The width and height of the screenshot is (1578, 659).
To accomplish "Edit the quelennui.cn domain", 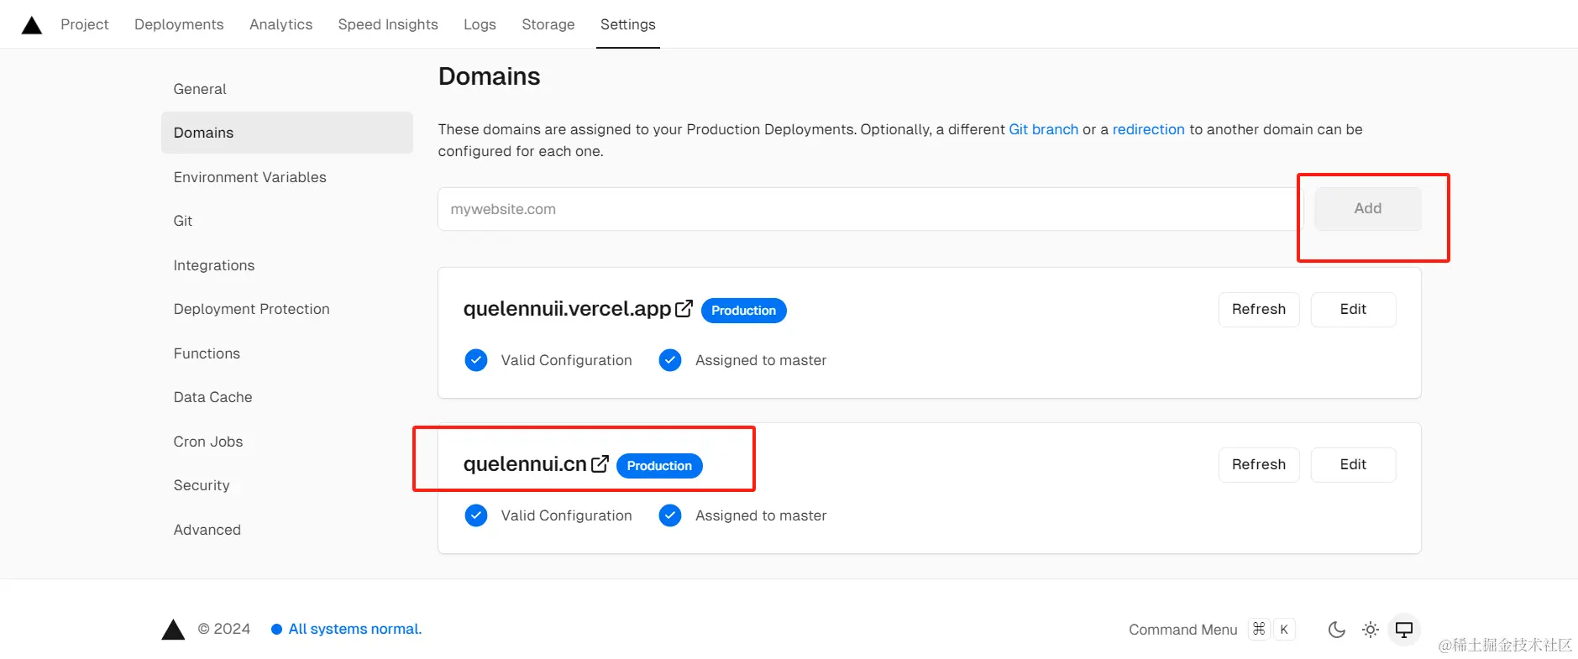I will (x=1352, y=464).
